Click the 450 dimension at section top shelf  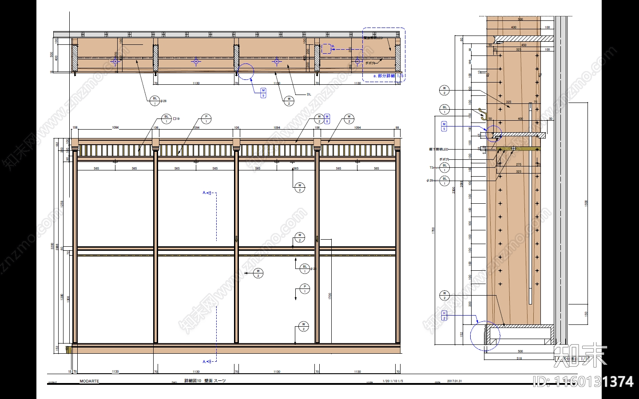click(x=524, y=45)
